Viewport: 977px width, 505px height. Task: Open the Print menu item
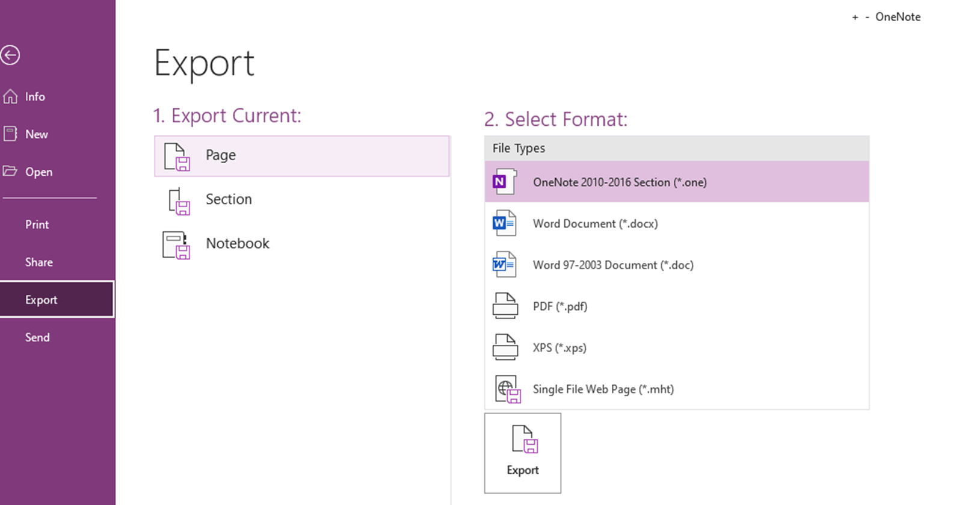tap(37, 225)
